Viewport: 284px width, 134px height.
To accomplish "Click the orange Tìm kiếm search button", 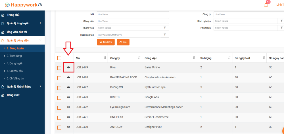I will tap(106, 42).
